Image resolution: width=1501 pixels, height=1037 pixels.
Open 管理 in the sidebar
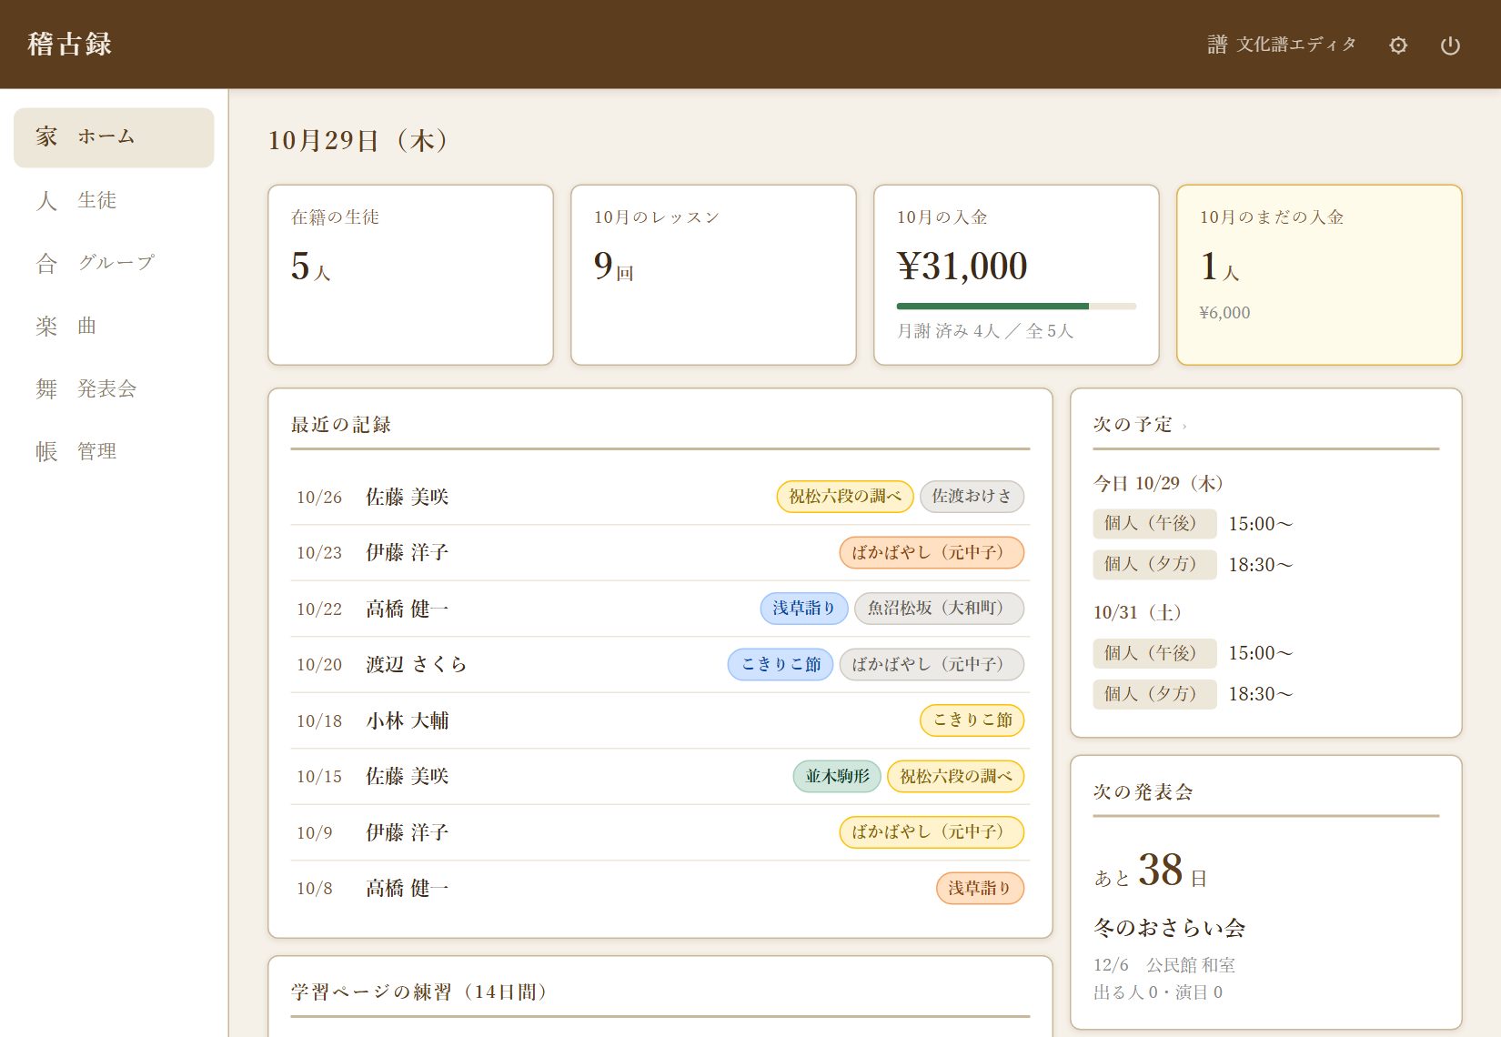[x=114, y=451]
